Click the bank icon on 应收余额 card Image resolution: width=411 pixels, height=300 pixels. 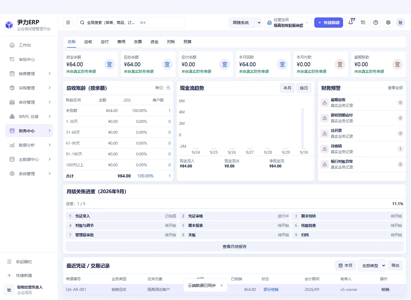[x=167, y=64]
